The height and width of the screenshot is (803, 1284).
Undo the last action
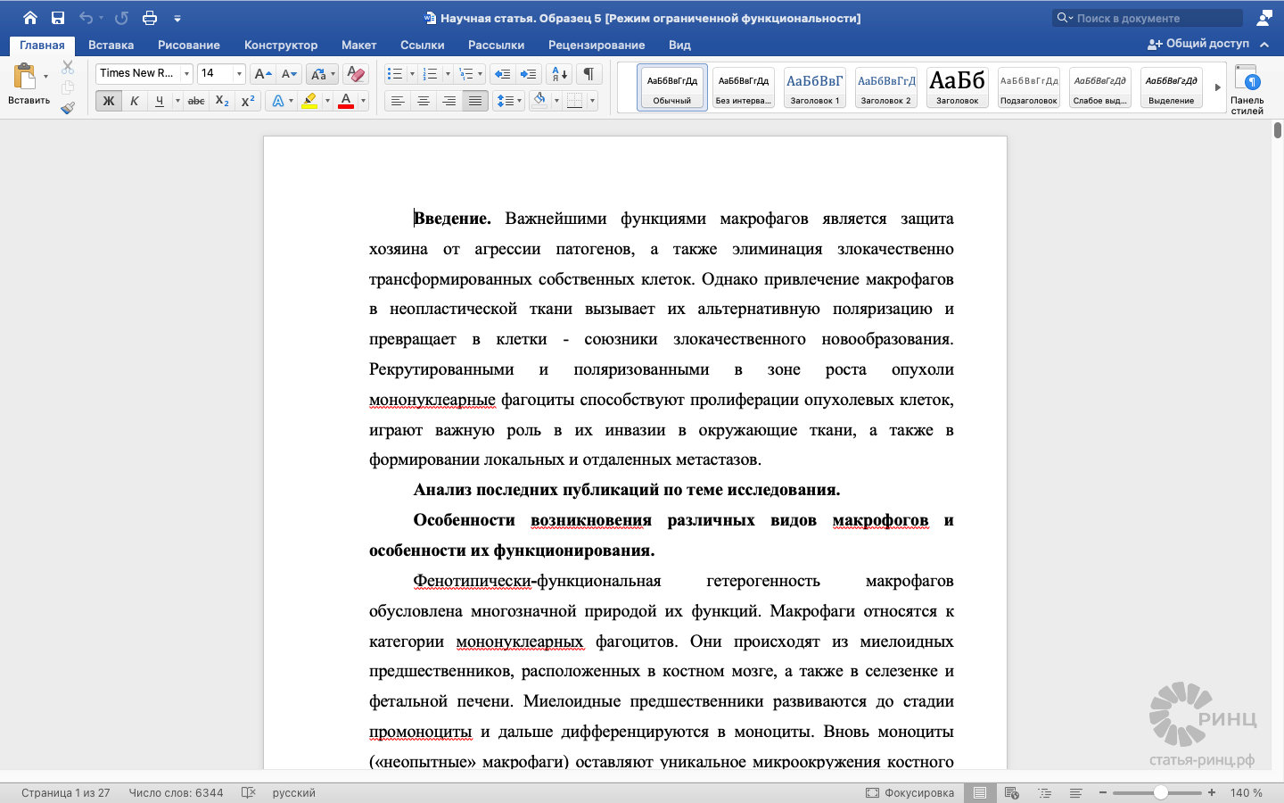tap(86, 18)
